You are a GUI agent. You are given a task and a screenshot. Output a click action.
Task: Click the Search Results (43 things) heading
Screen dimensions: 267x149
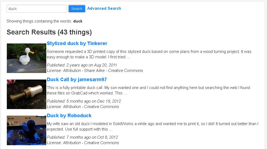pos(49,32)
